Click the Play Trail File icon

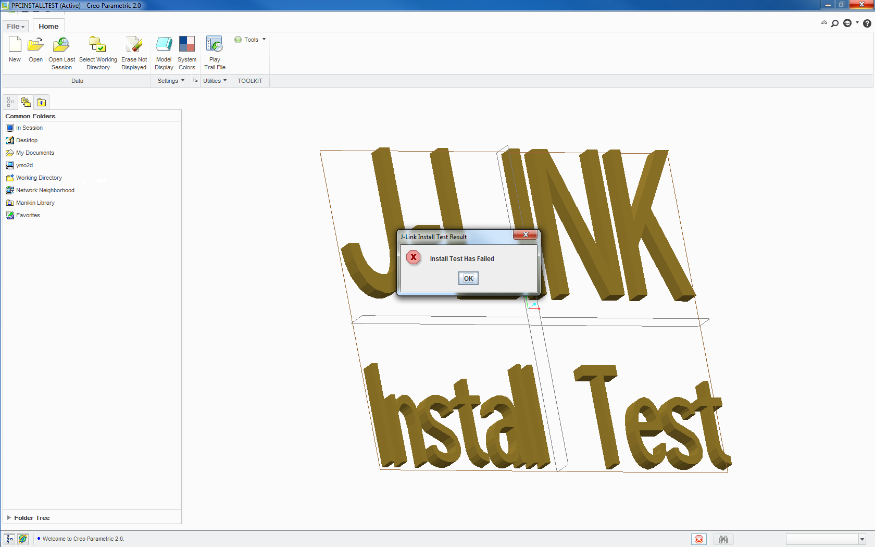pyautogui.click(x=215, y=45)
